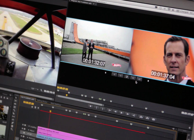Viewport: 194px width, 140px height.
Task: Click the Mark In button
Action: [x=97, y=108]
